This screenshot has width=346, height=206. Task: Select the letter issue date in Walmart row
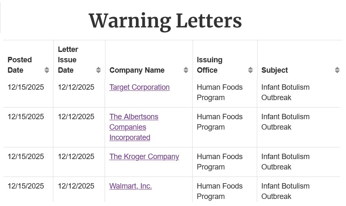[76, 186]
